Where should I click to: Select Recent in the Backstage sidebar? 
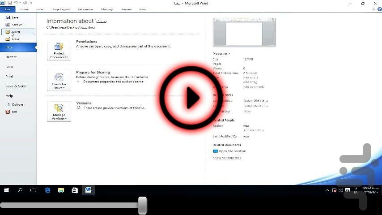tap(11, 57)
